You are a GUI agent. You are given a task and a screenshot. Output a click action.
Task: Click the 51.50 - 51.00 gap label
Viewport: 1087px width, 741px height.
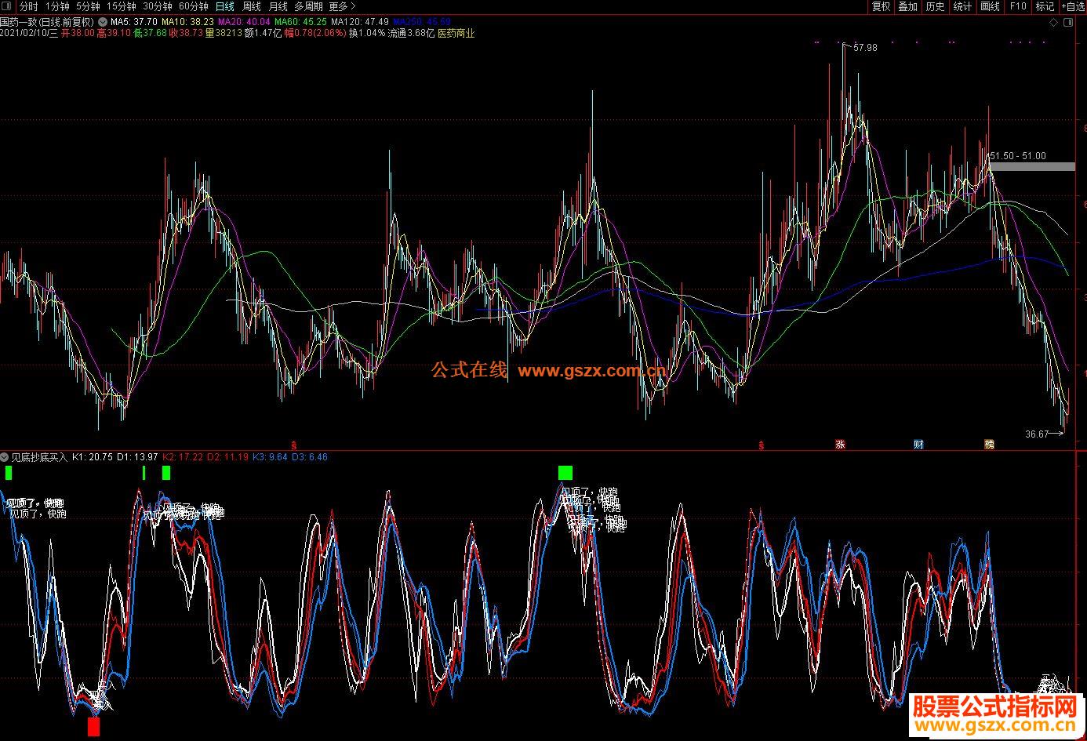[x=1018, y=156]
